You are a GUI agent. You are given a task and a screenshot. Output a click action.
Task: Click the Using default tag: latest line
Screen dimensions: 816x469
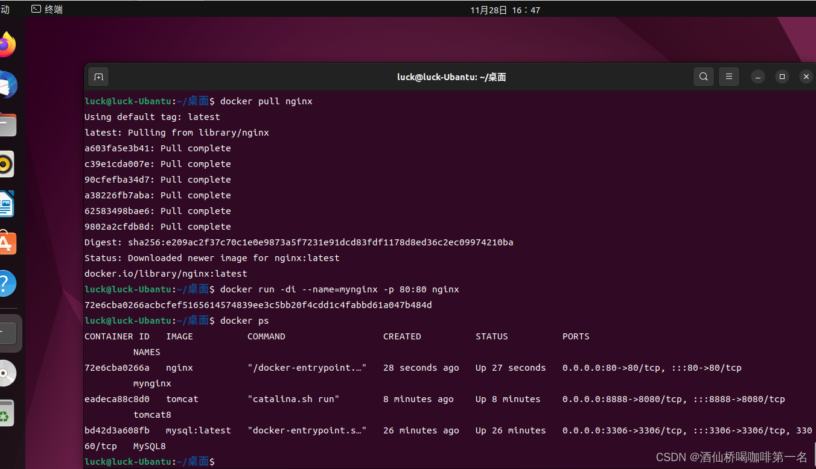tap(152, 117)
